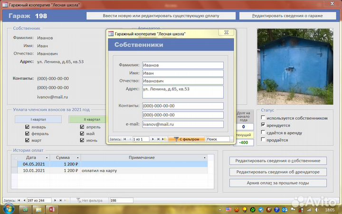Toggle the 'январь' payment checkbox
The image size is (342, 214).
pos(28,127)
